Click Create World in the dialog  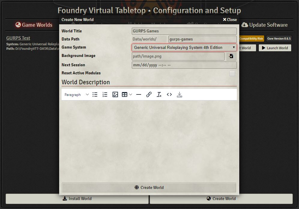pyautogui.click(x=149, y=187)
